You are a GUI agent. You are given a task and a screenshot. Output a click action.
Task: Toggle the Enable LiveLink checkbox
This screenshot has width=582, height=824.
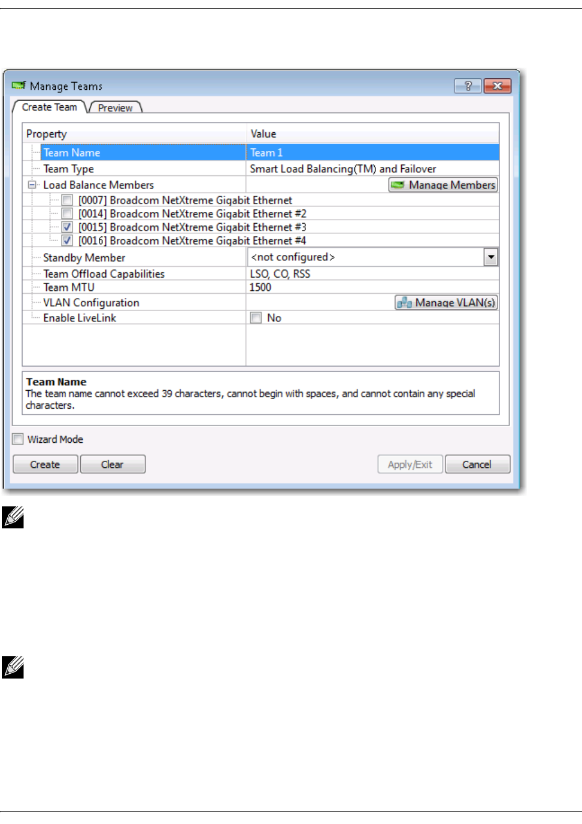256,318
